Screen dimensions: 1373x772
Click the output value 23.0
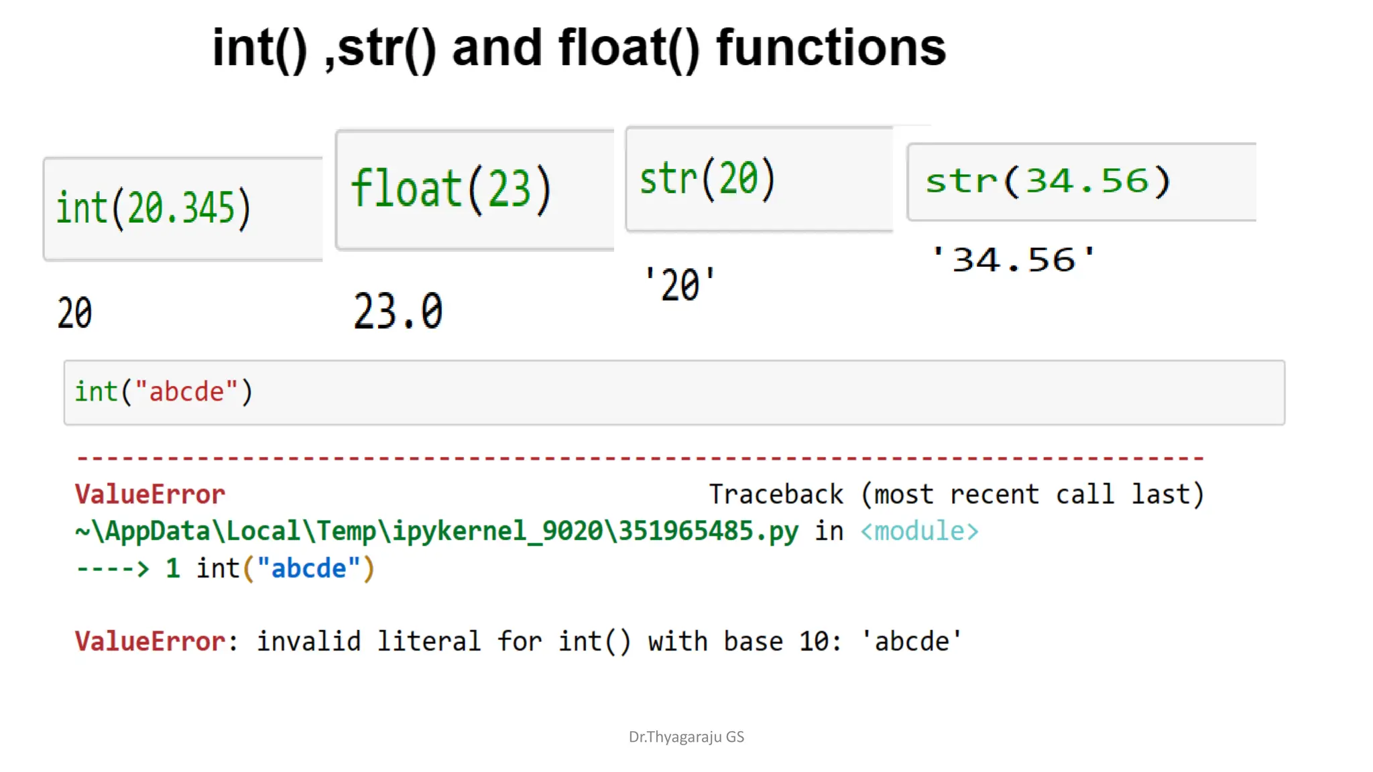tap(398, 312)
